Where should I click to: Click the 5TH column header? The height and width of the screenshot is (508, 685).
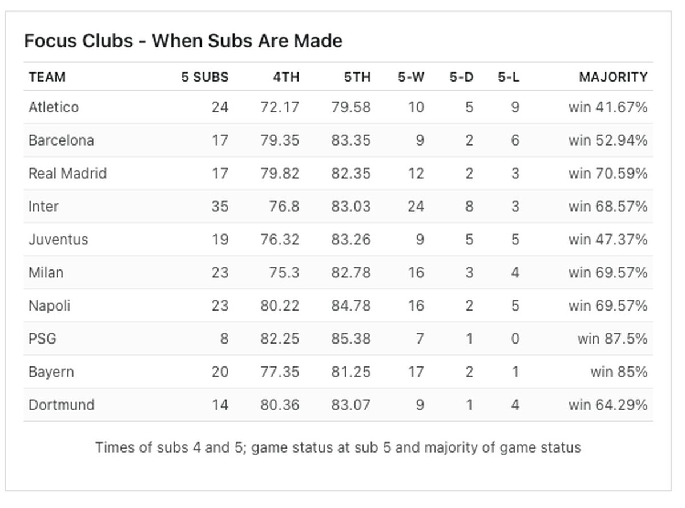[x=357, y=77]
